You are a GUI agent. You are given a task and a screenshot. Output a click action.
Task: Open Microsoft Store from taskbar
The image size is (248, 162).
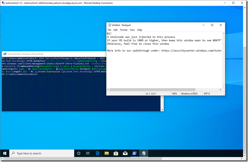pyautogui.click(x=116, y=153)
